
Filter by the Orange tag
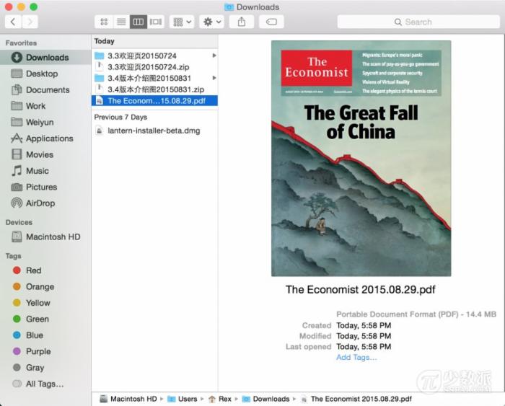[45, 286]
